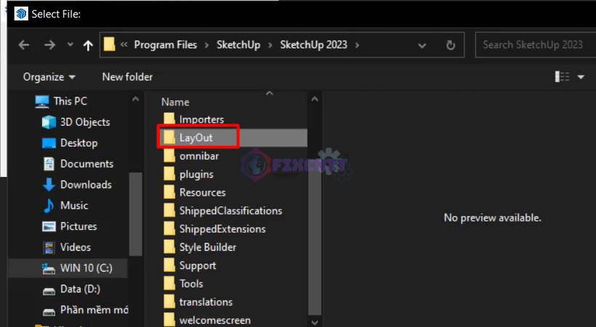Click the Search SketchUp 2023 field
The image size is (596, 327).
pos(535,45)
